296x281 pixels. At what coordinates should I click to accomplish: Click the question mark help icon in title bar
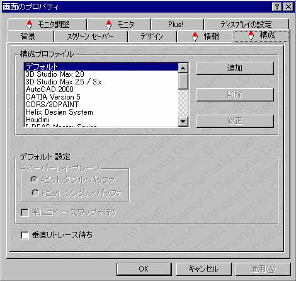click(x=277, y=7)
